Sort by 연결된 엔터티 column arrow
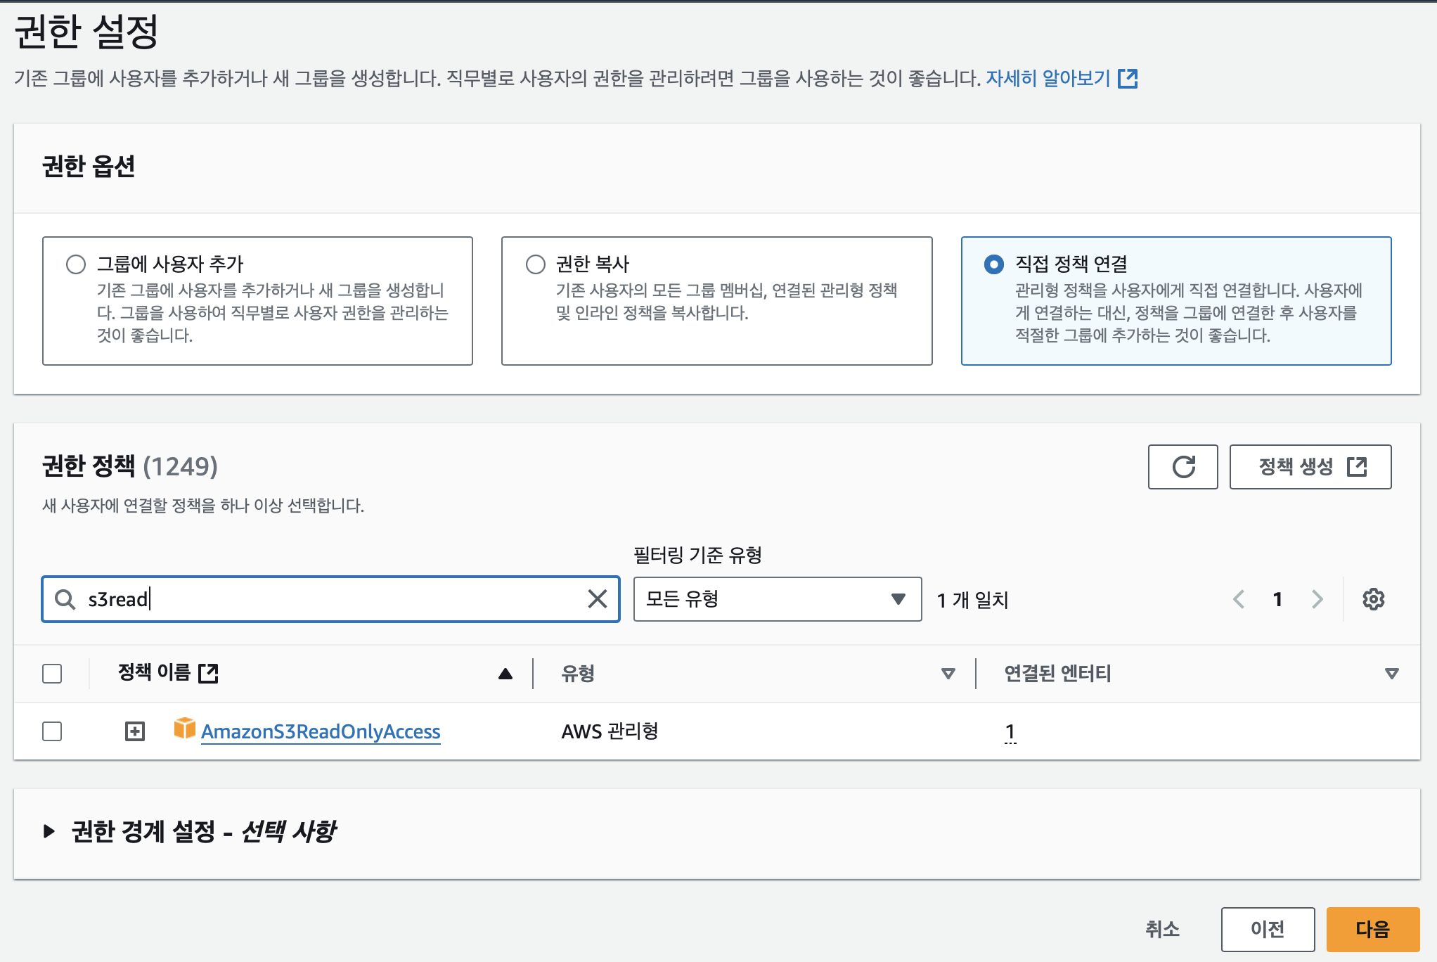Image resolution: width=1437 pixels, height=962 pixels. click(x=1391, y=674)
